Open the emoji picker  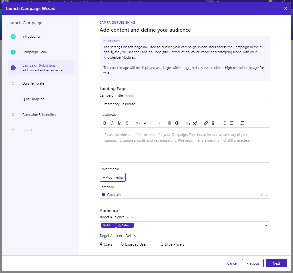point(213,123)
